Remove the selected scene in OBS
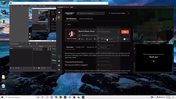 [x=13, y=68]
